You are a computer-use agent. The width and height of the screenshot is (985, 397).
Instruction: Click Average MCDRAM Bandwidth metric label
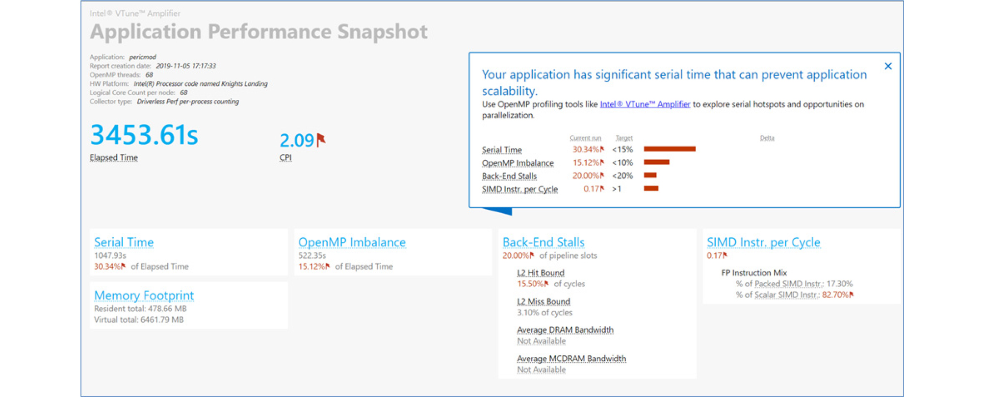coord(571,359)
